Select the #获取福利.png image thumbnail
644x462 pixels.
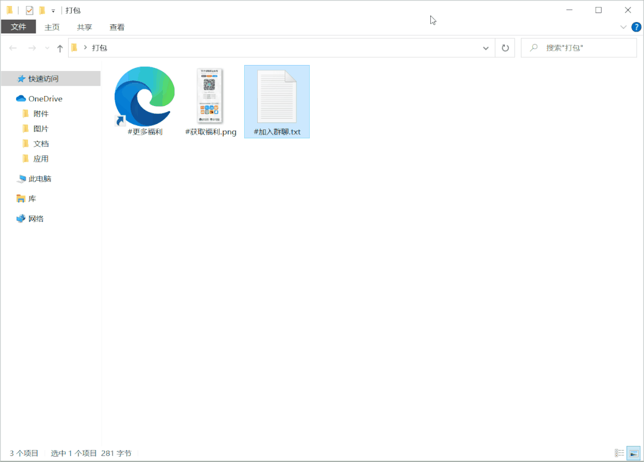[x=210, y=96]
